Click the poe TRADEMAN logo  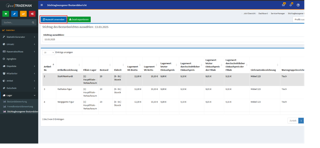point(19,5)
